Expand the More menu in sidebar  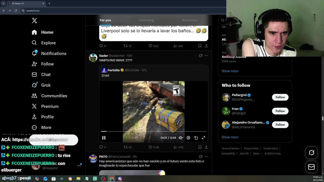click(42, 128)
